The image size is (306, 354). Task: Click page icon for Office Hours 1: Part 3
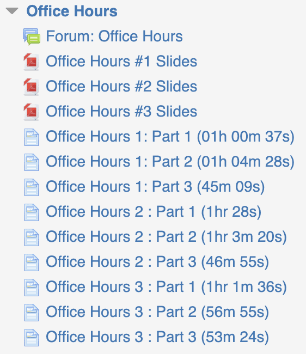coord(32,187)
